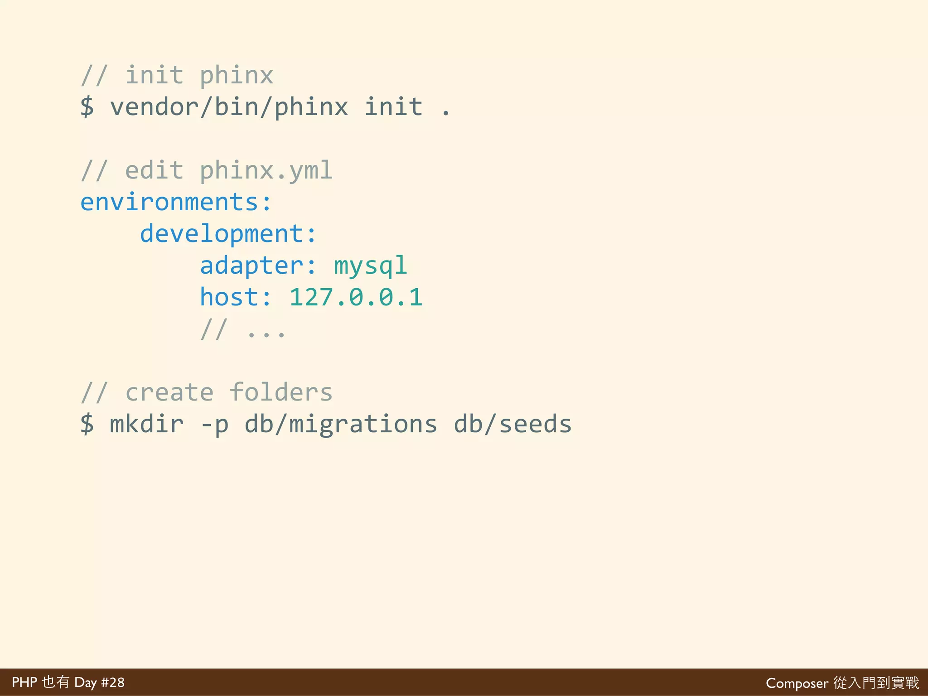
Task: Click the word 'init' in the phinx command
Action: click(393, 107)
